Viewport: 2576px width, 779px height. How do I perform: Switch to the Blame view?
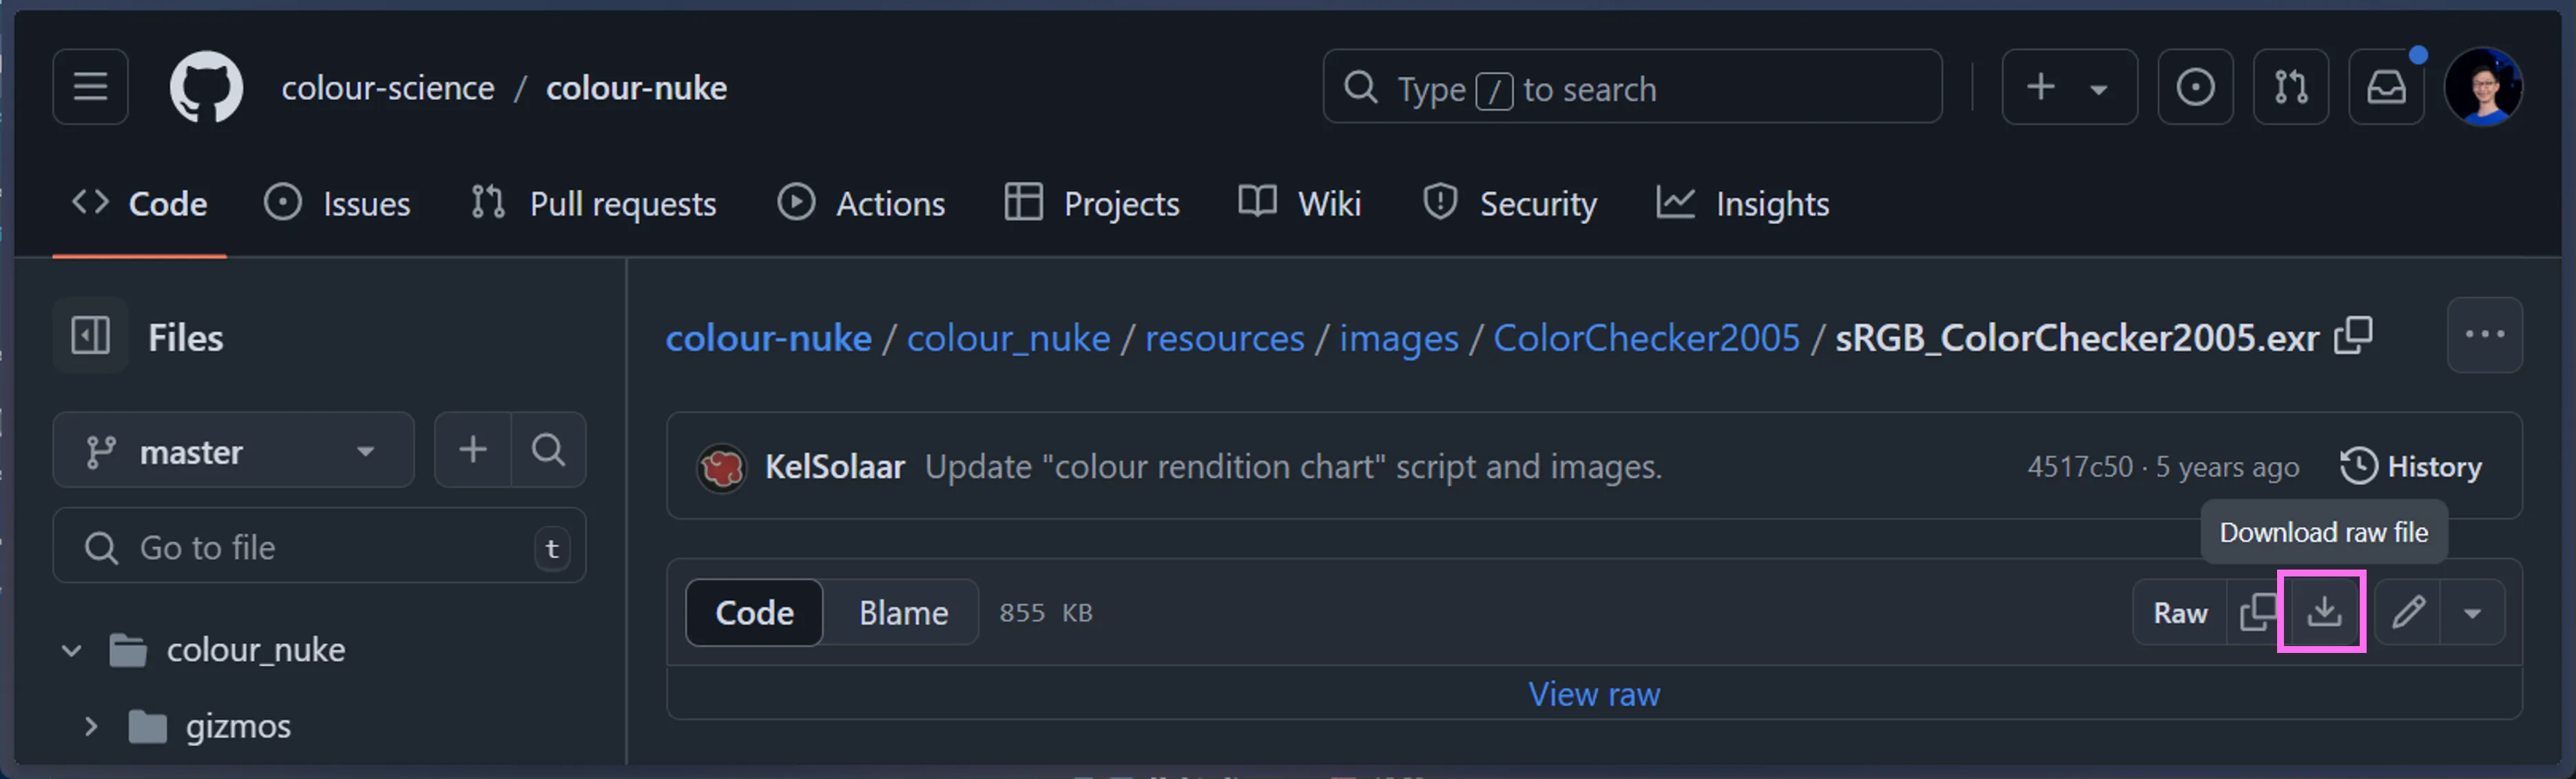click(x=901, y=612)
